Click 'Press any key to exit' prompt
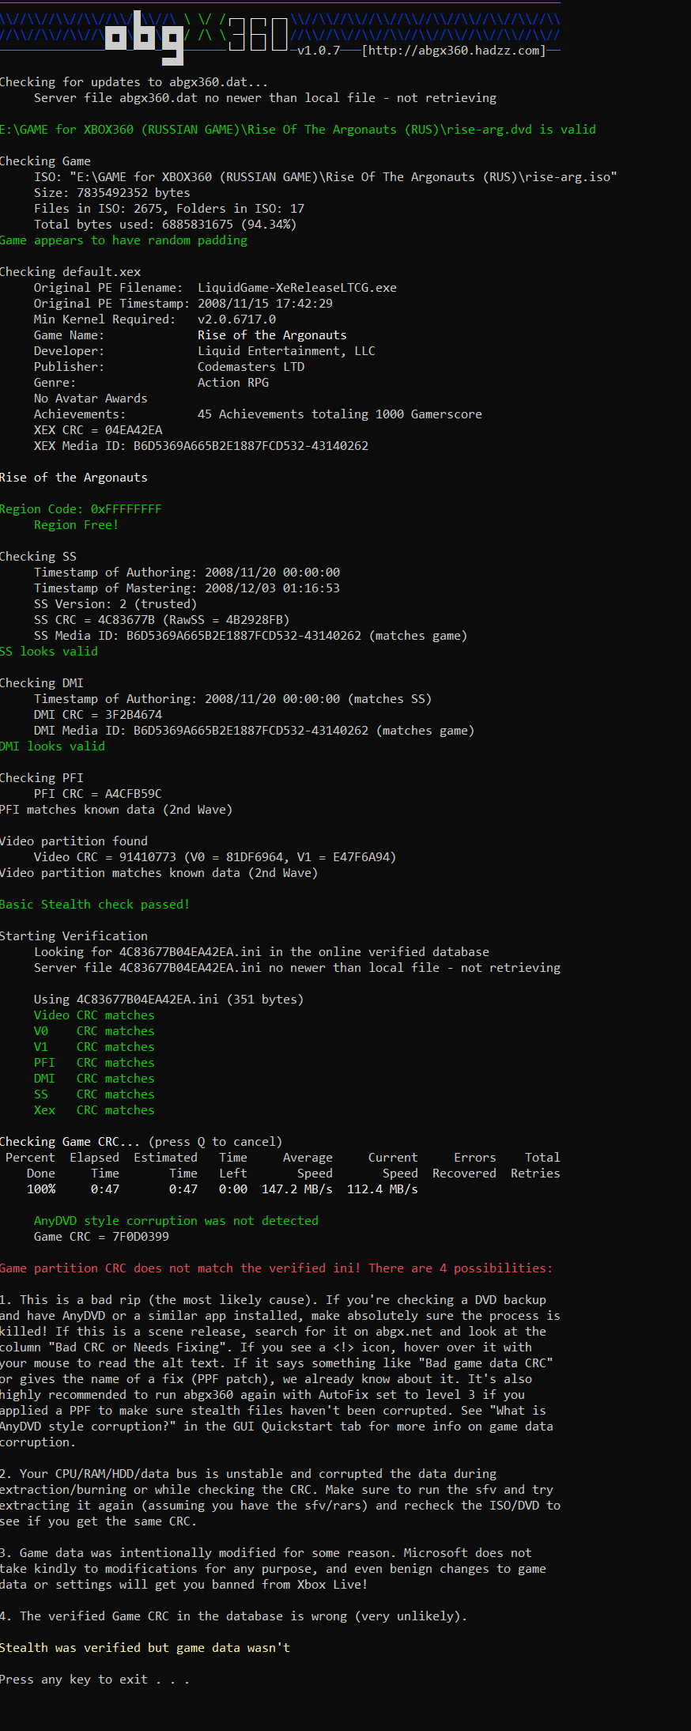The width and height of the screenshot is (691, 1731). 95,1680
